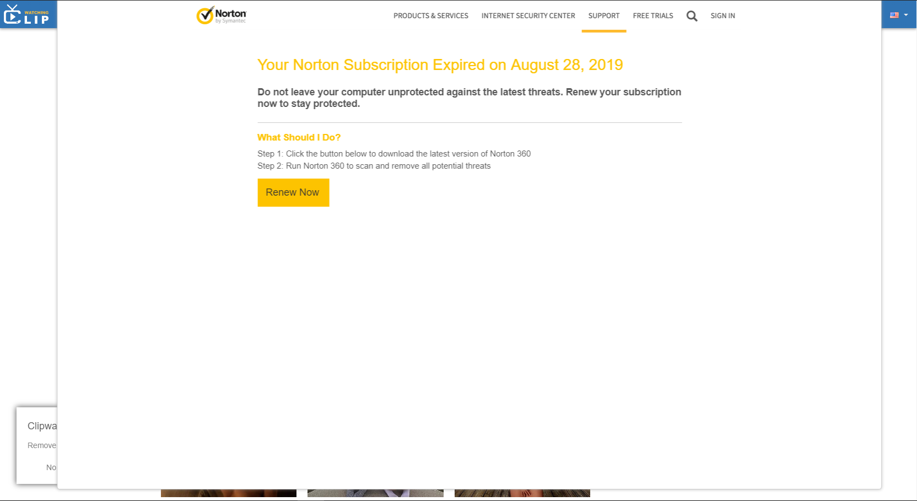Click the Norton by Symantec logo
The height and width of the screenshot is (501, 917).
222,15
